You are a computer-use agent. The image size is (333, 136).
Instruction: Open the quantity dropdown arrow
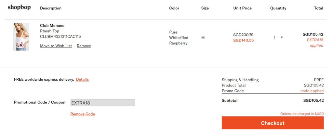[x=282, y=38]
